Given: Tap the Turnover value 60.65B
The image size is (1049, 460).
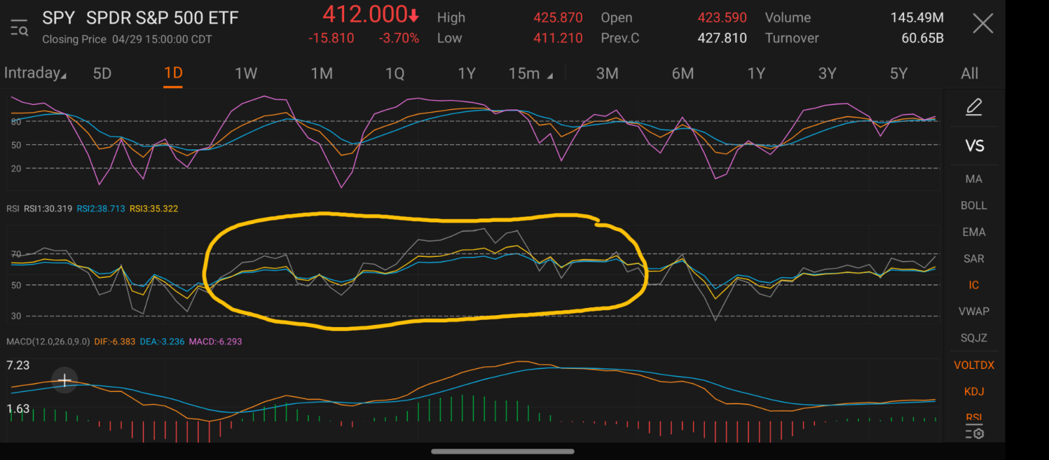Looking at the screenshot, I should pyautogui.click(x=922, y=38).
